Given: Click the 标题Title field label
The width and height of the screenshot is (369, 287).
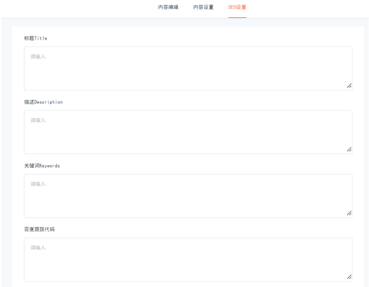Looking at the screenshot, I should (x=36, y=39).
